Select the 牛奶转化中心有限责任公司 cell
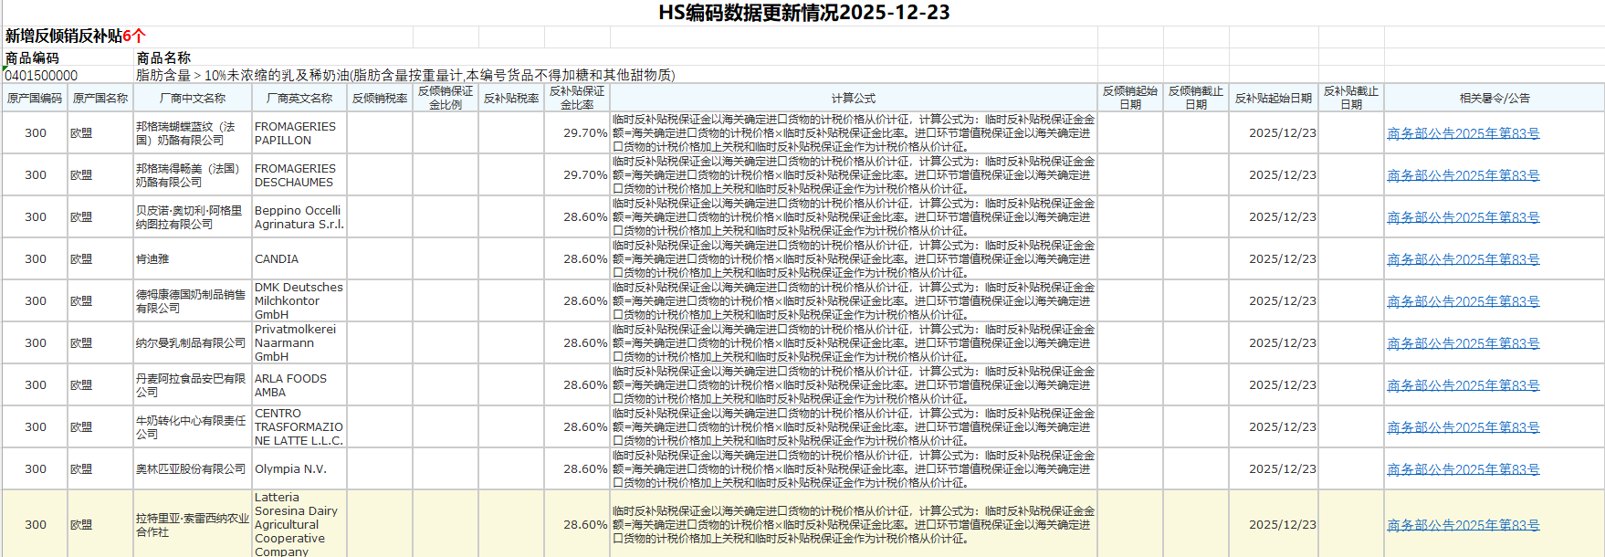The height and width of the screenshot is (557, 1605). pos(193,427)
